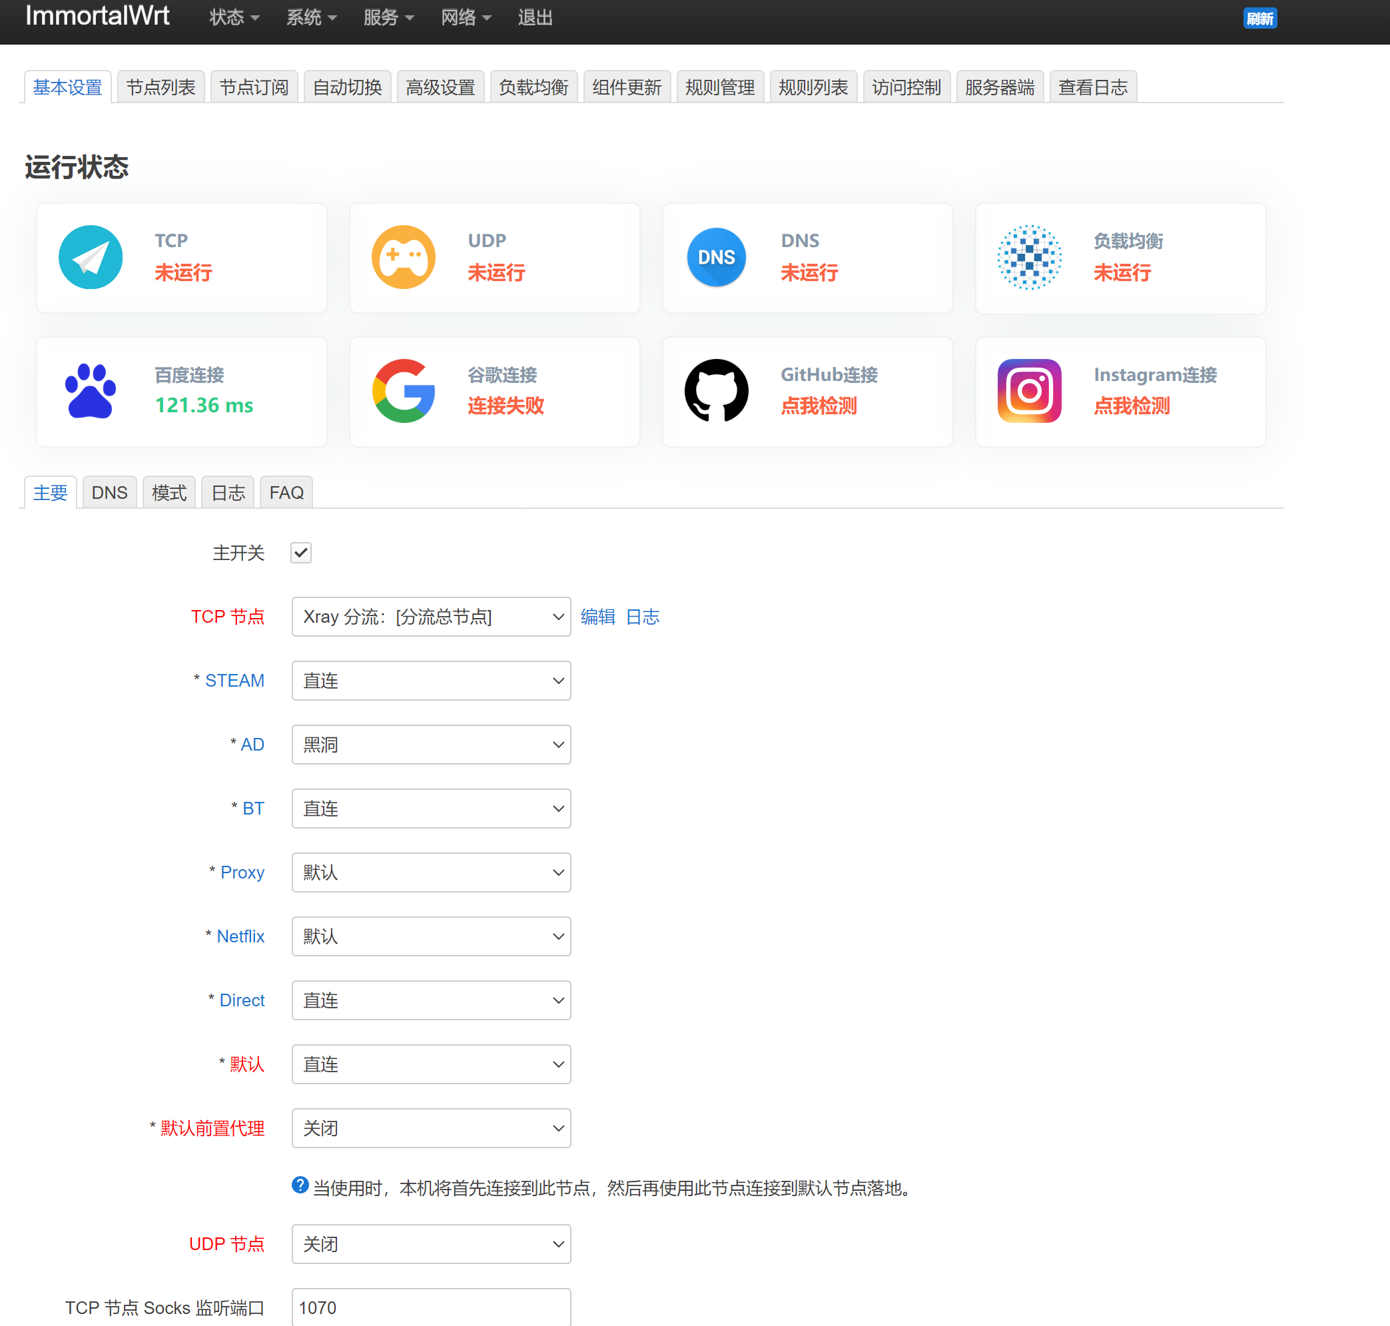Click the TCP status Telegram icon

pyautogui.click(x=91, y=257)
